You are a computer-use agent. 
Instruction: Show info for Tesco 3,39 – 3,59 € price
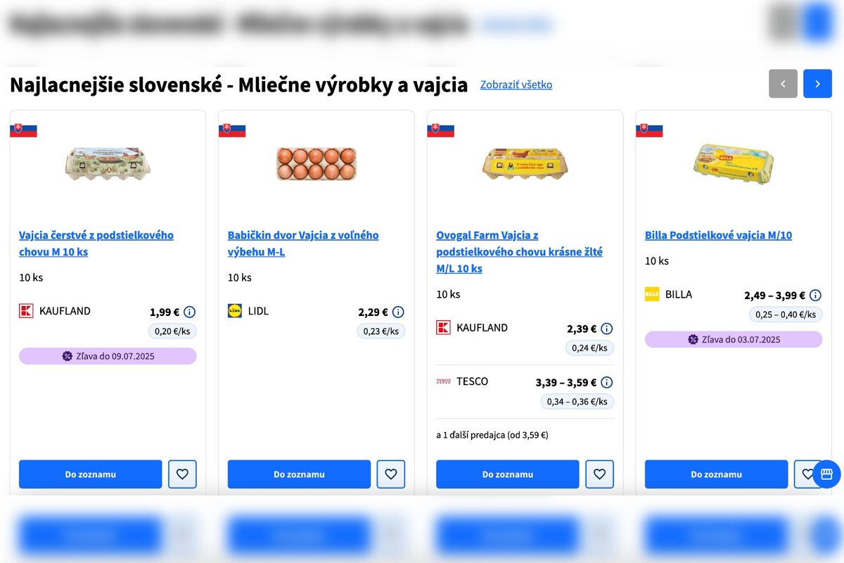point(607,382)
